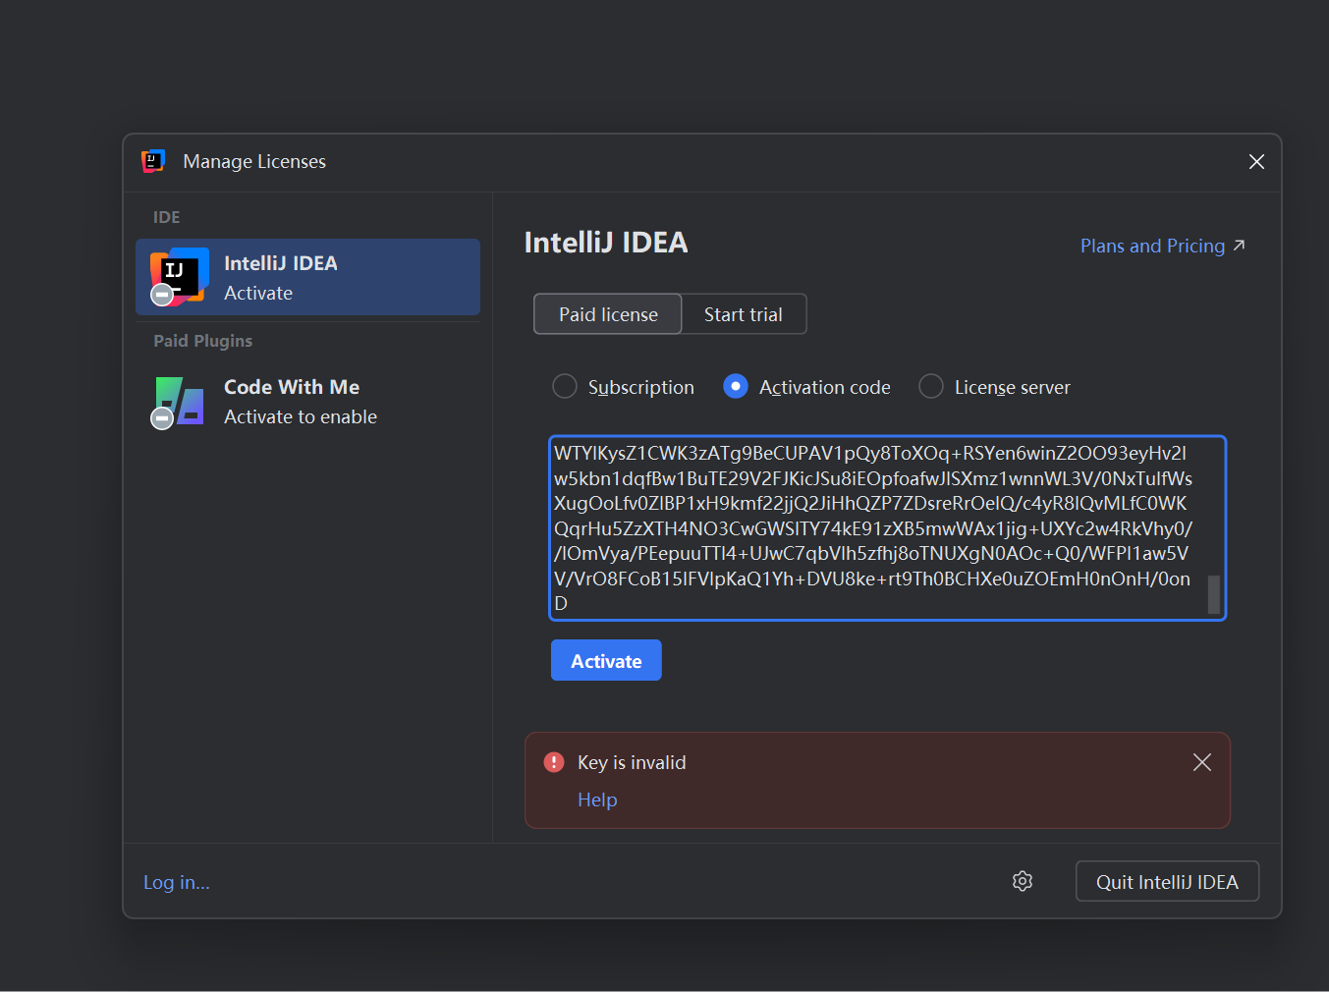Click the red error alert icon

554,762
